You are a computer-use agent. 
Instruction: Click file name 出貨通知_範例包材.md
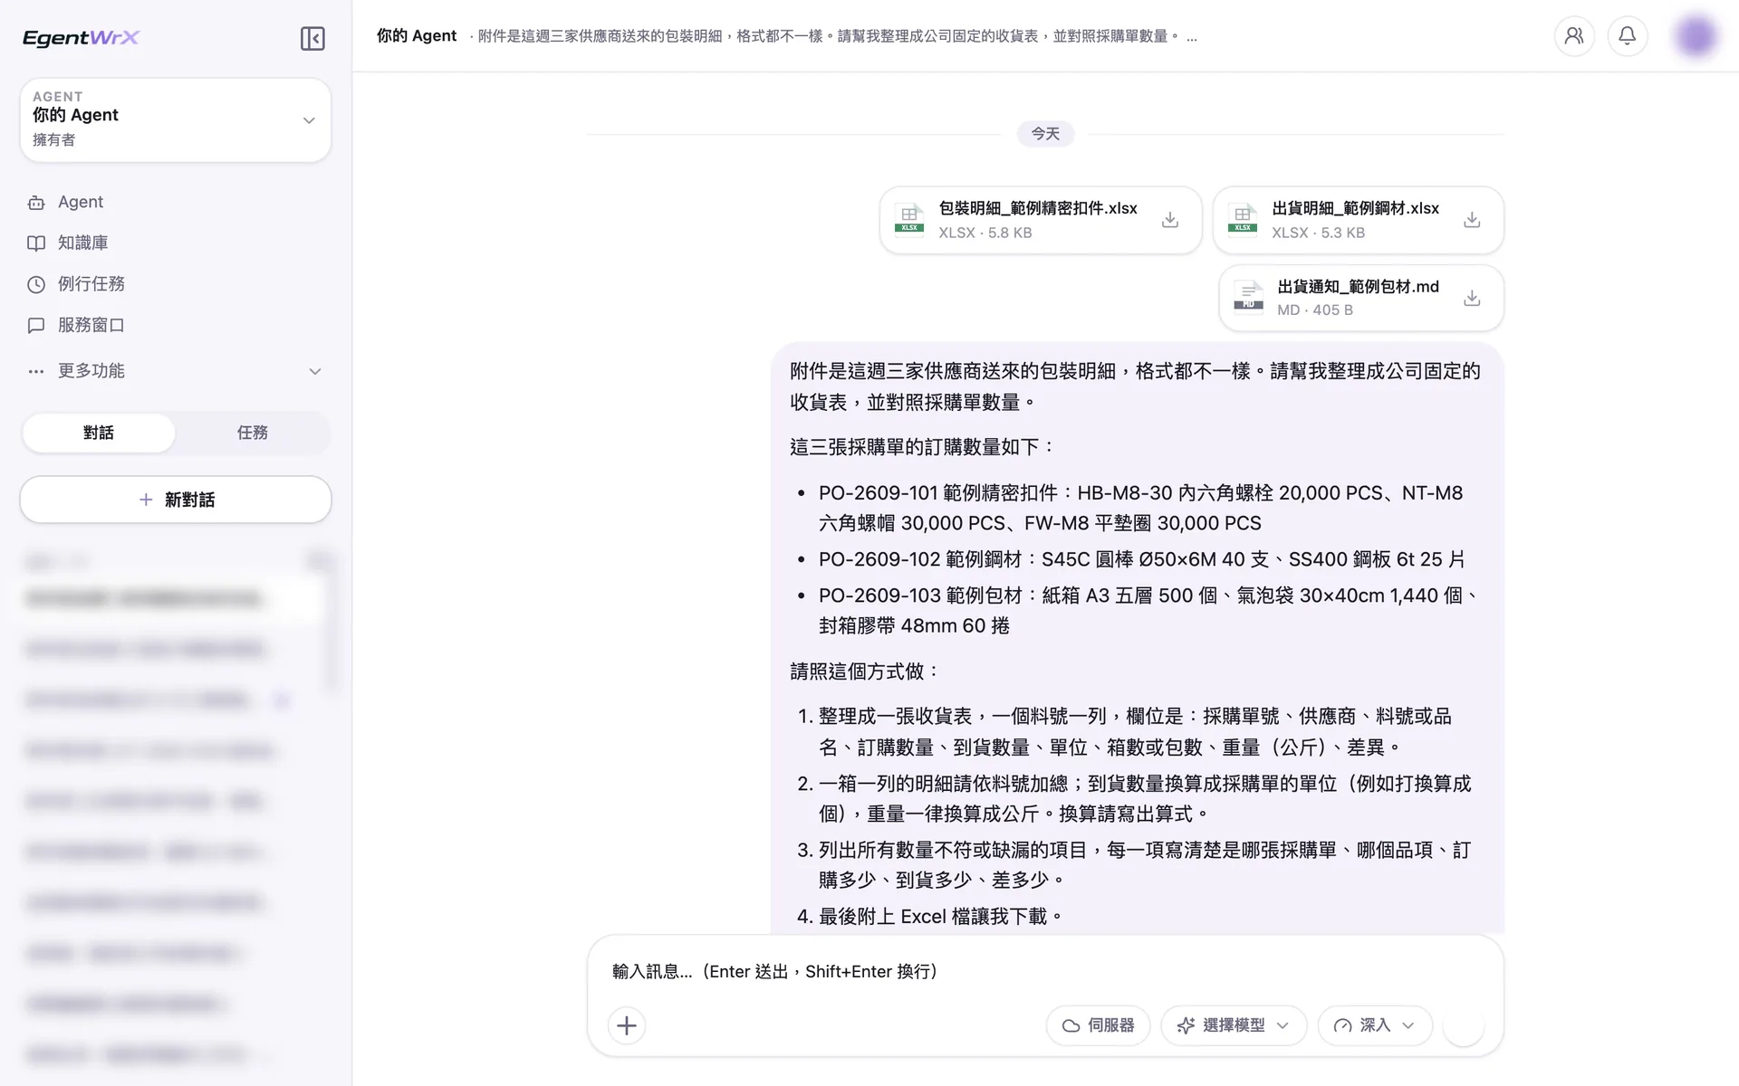1358,287
